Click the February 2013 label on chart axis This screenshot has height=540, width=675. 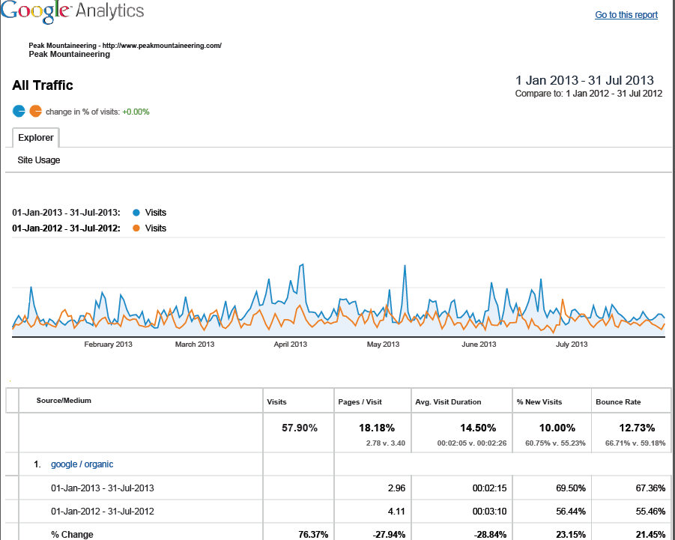(108, 345)
